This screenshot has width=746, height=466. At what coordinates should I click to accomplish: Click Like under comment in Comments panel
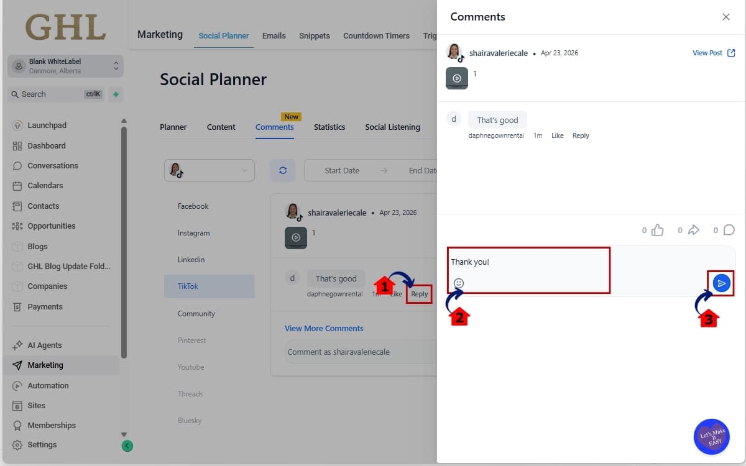pos(558,135)
